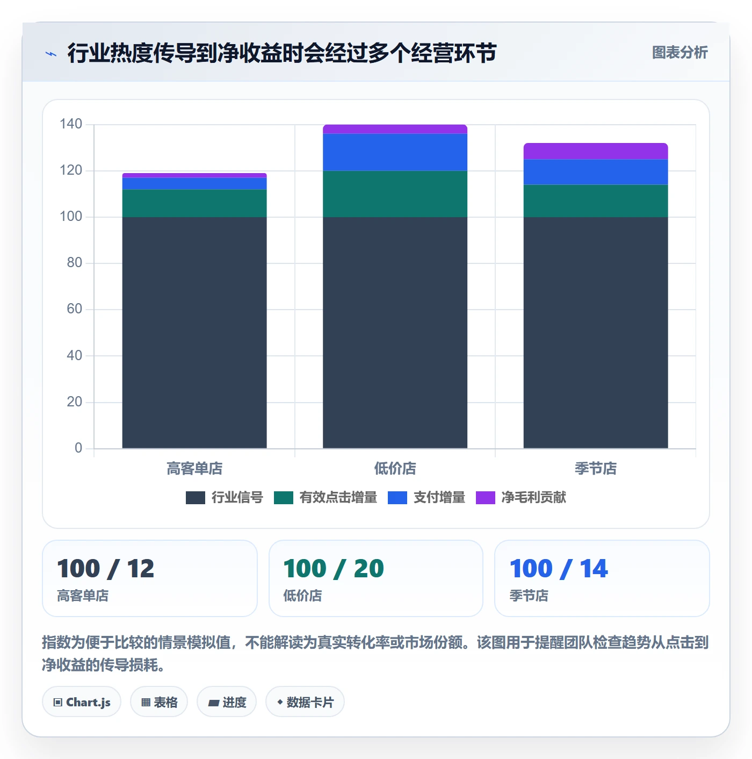Click the 行业信号 legend label text

click(237, 498)
